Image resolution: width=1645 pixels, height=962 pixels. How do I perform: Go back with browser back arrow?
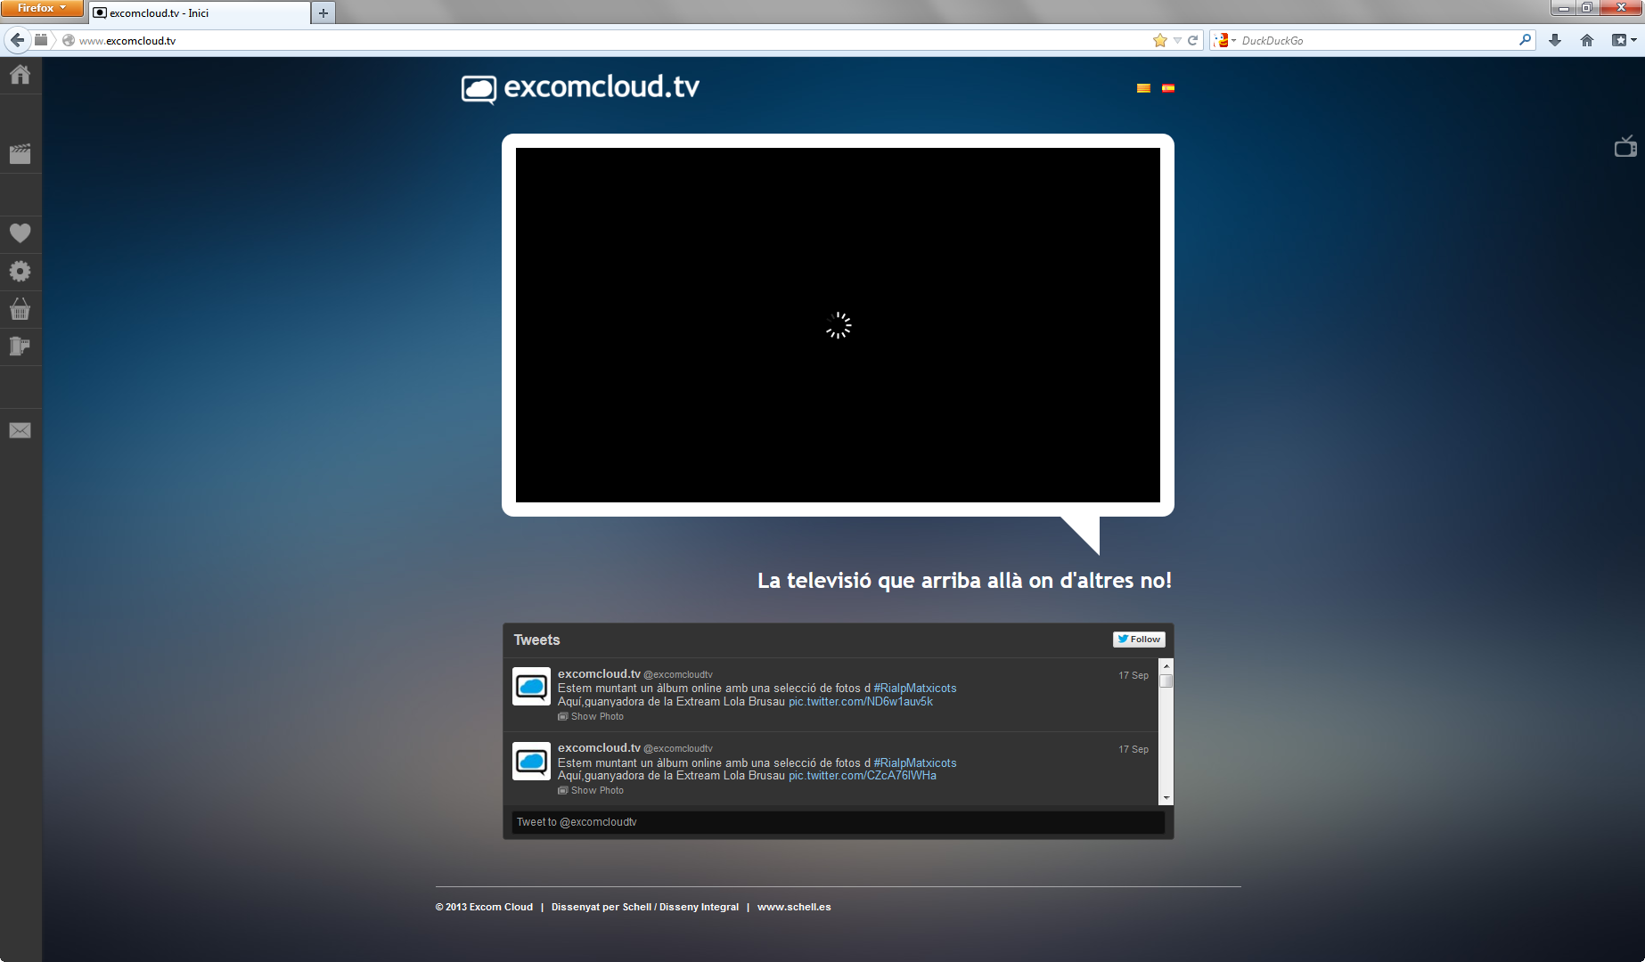[17, 40]
